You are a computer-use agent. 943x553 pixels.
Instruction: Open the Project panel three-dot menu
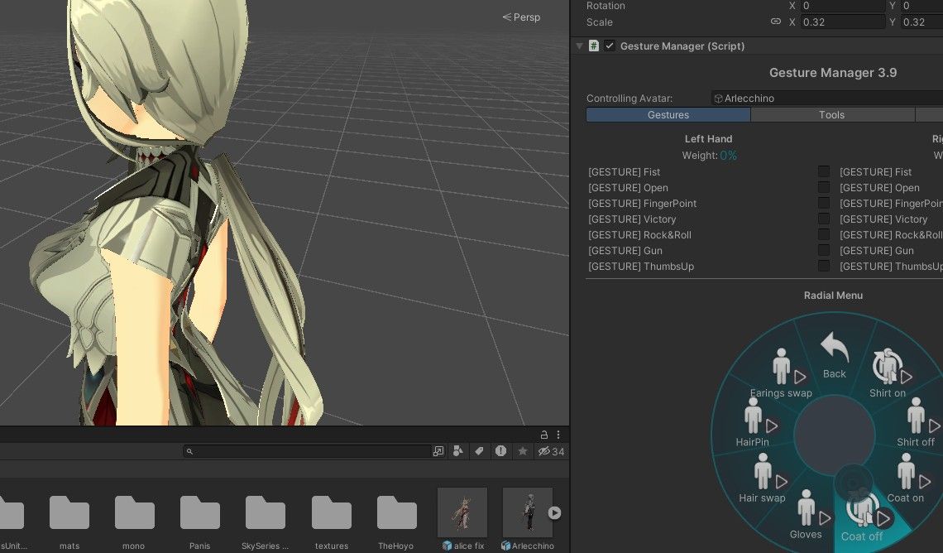[558, 435]
